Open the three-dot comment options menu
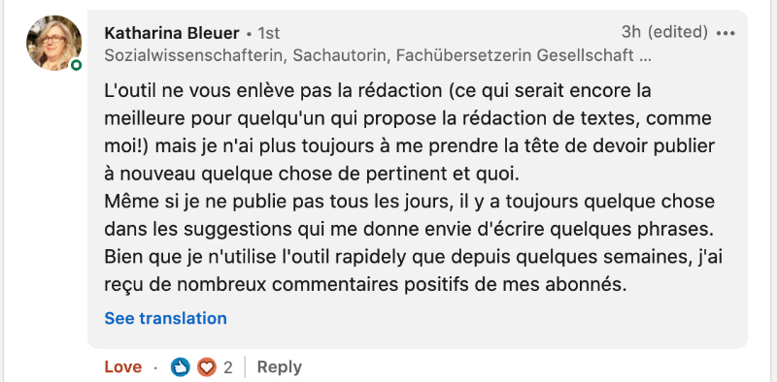The image size is (777, 382). coord(726,33)
